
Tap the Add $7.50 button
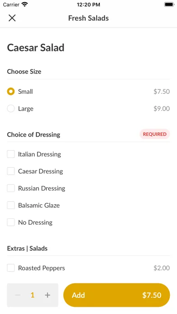tap(116, 295)
